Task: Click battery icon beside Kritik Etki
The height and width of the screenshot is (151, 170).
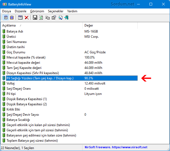Action: (x=4, y=109)
